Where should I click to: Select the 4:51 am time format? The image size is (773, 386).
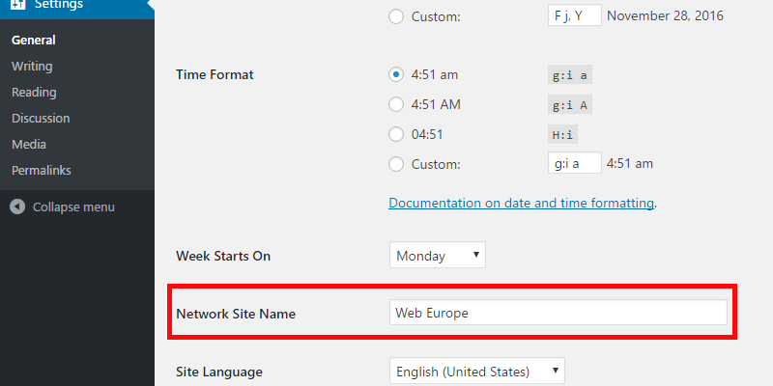point(396,75)
